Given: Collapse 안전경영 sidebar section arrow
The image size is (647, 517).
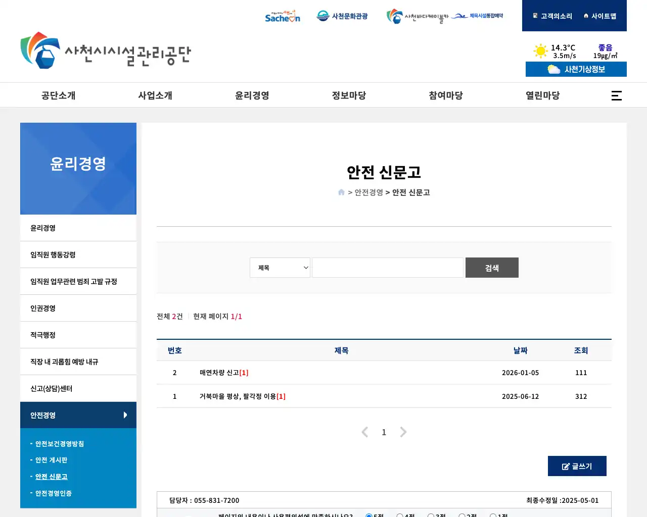Looking at the screenshot, I should coord(125,415).
